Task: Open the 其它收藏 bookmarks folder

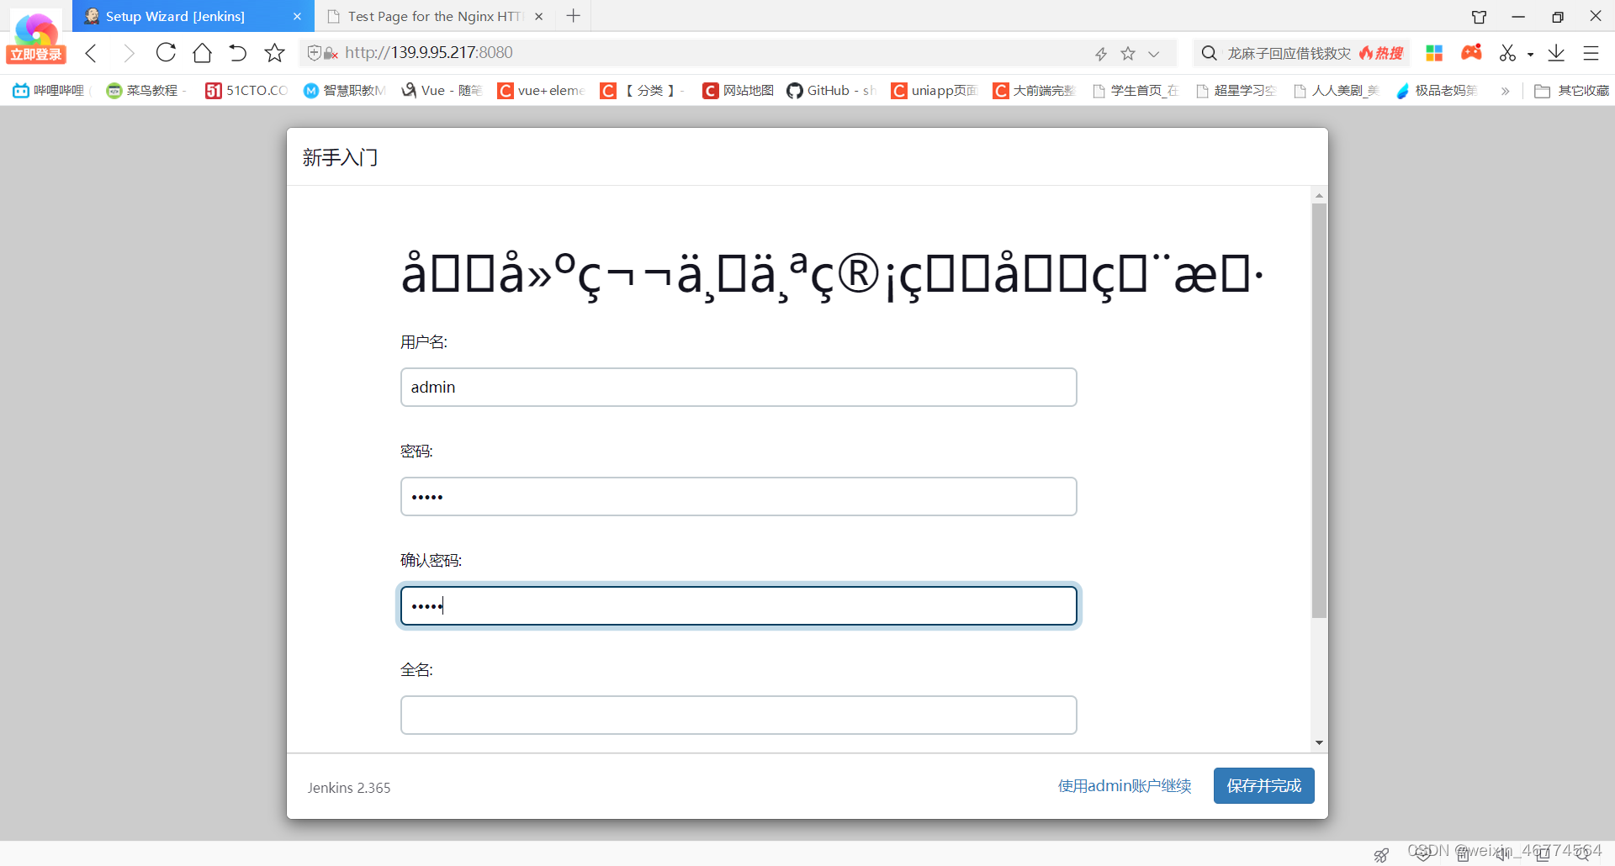Action: [x=1571, y=90]
